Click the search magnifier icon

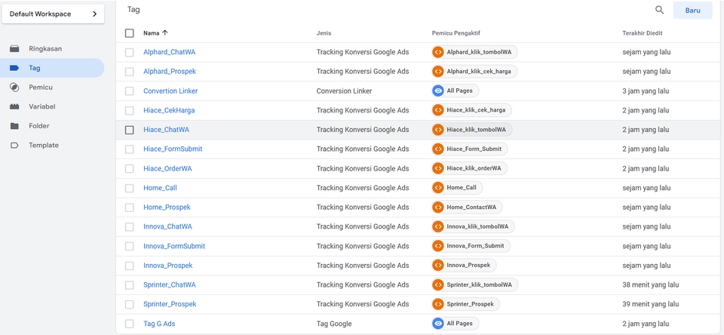pos(659,10)
